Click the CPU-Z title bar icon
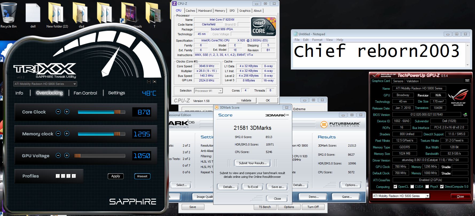This screenshot has height=216, width=475. [174, 3]
